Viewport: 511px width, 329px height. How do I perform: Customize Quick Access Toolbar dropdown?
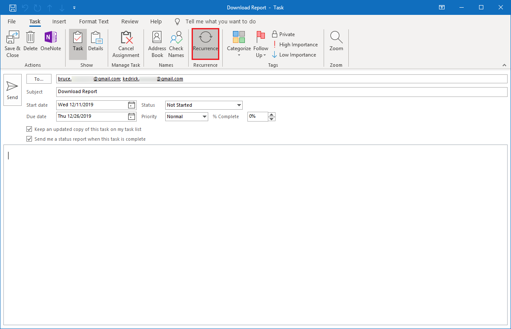(x=75, y=8)
